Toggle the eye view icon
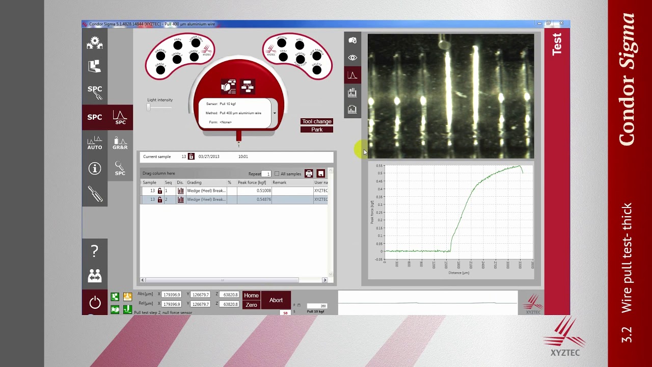This screenshot has height=367, width=652. (x=352, y=58)
